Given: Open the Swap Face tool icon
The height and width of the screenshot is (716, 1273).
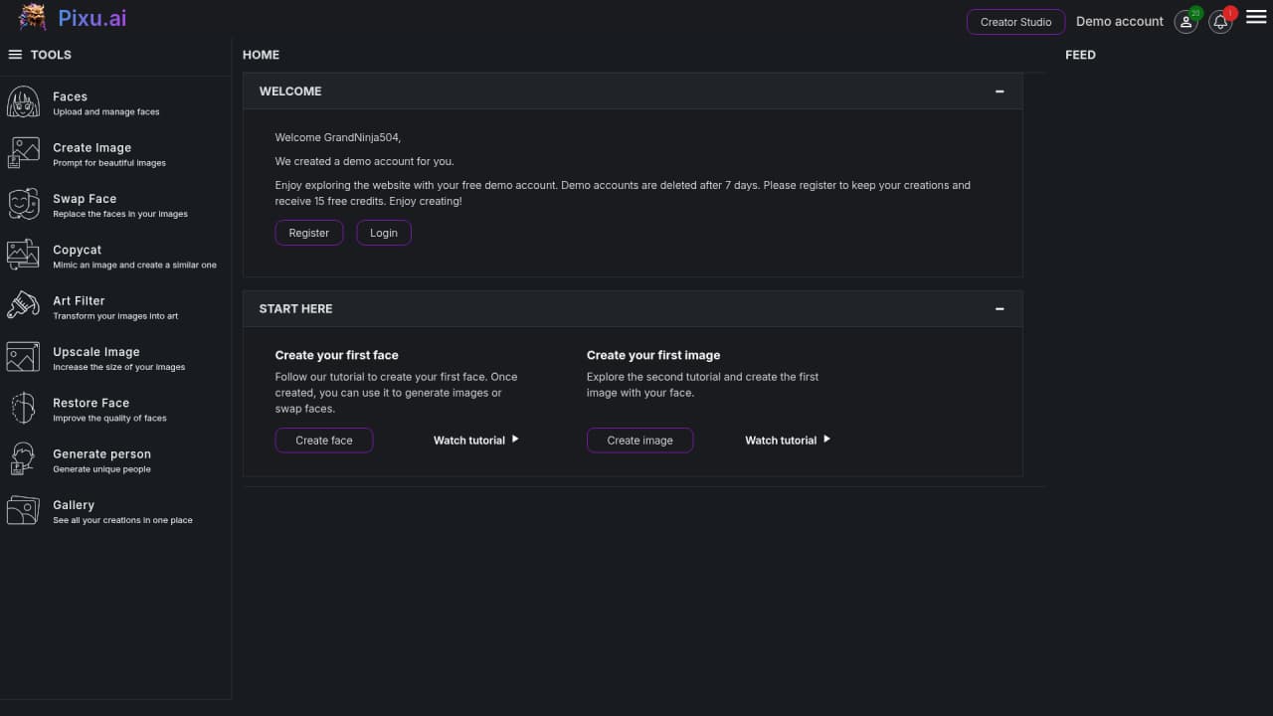Looking at the screenshot, I should [x=23, y=204].
